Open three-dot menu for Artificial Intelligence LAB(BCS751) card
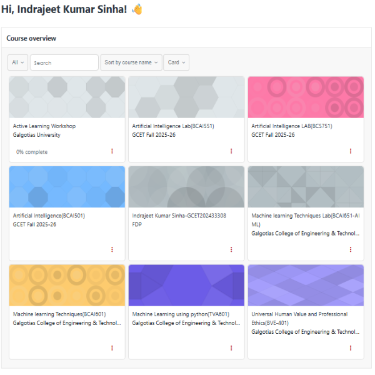375x375 pixels. click(351, 151)
